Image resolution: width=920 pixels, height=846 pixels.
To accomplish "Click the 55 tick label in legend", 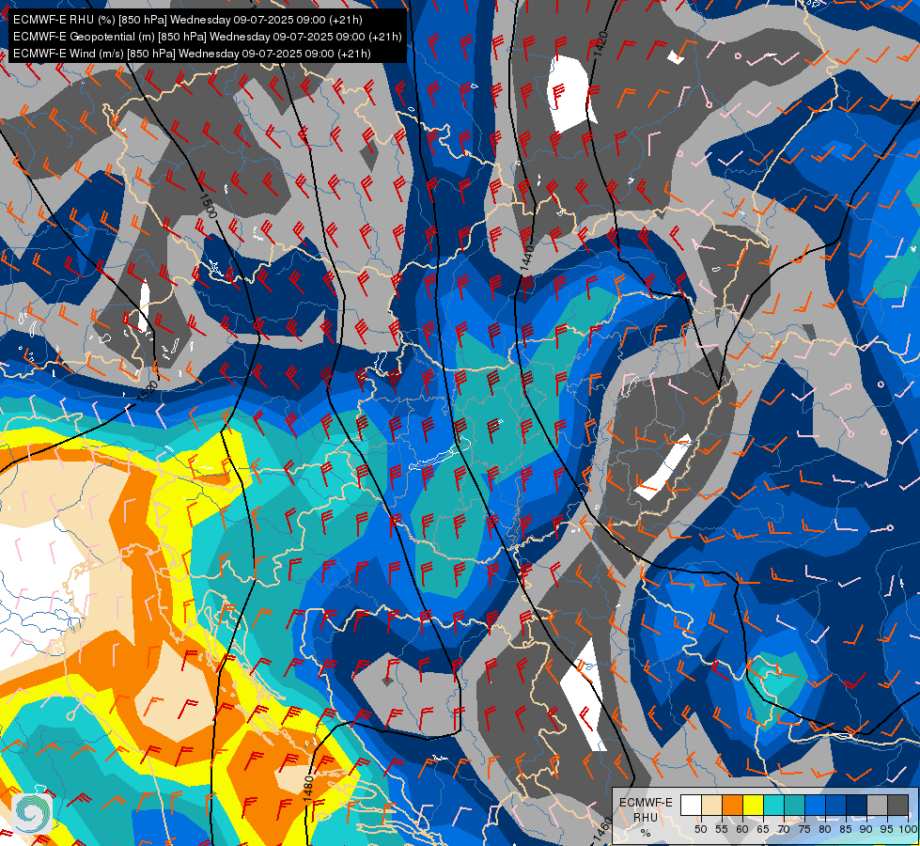I will [x=722, y=829].
